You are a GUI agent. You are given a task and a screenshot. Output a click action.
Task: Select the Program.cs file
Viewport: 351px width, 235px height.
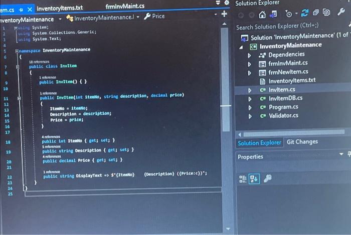click(283, 107)
